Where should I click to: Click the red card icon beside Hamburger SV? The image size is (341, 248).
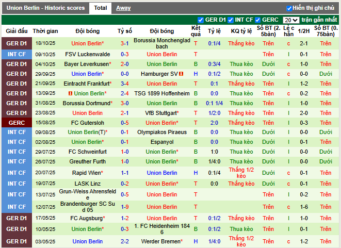point(182,74)
